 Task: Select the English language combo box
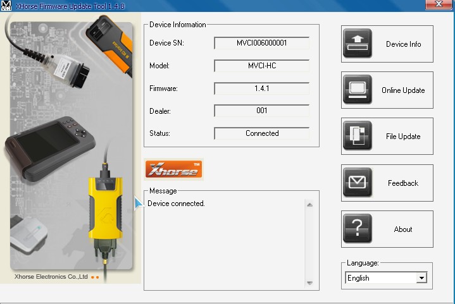386,278
